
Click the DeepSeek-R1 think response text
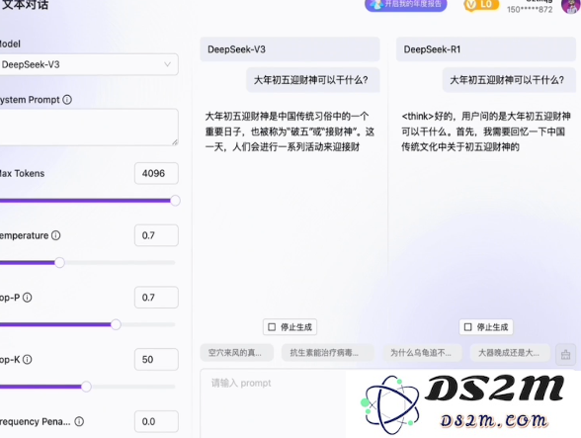[x=486, y=131]
